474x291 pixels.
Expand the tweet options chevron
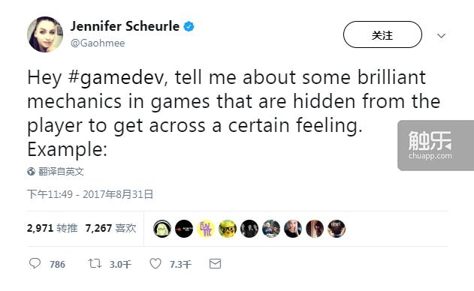click(442, 36)
